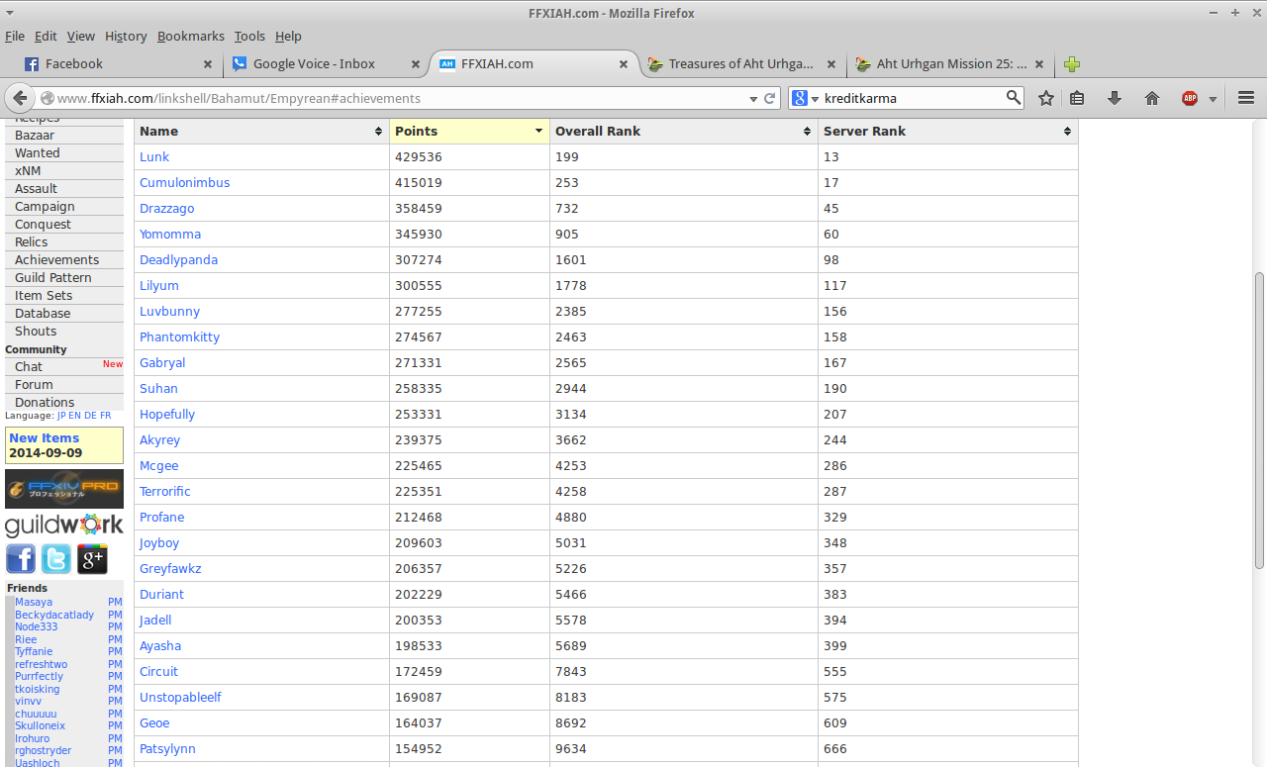This screenshot has width=1267, height=767.
Task: Open the Firefox hamburger menu
Action: click(x=1246, y=98)
